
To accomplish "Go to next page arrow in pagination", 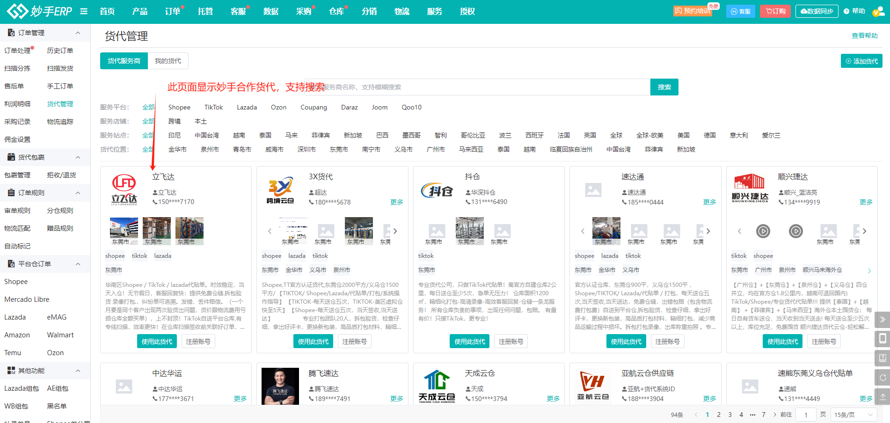I will pyautogui.click(x=775, y=415).
